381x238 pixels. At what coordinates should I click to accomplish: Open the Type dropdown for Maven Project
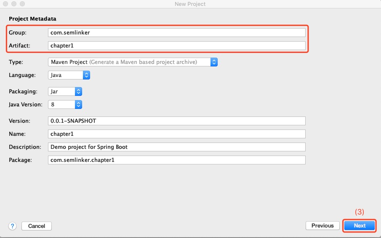point(133,62)
